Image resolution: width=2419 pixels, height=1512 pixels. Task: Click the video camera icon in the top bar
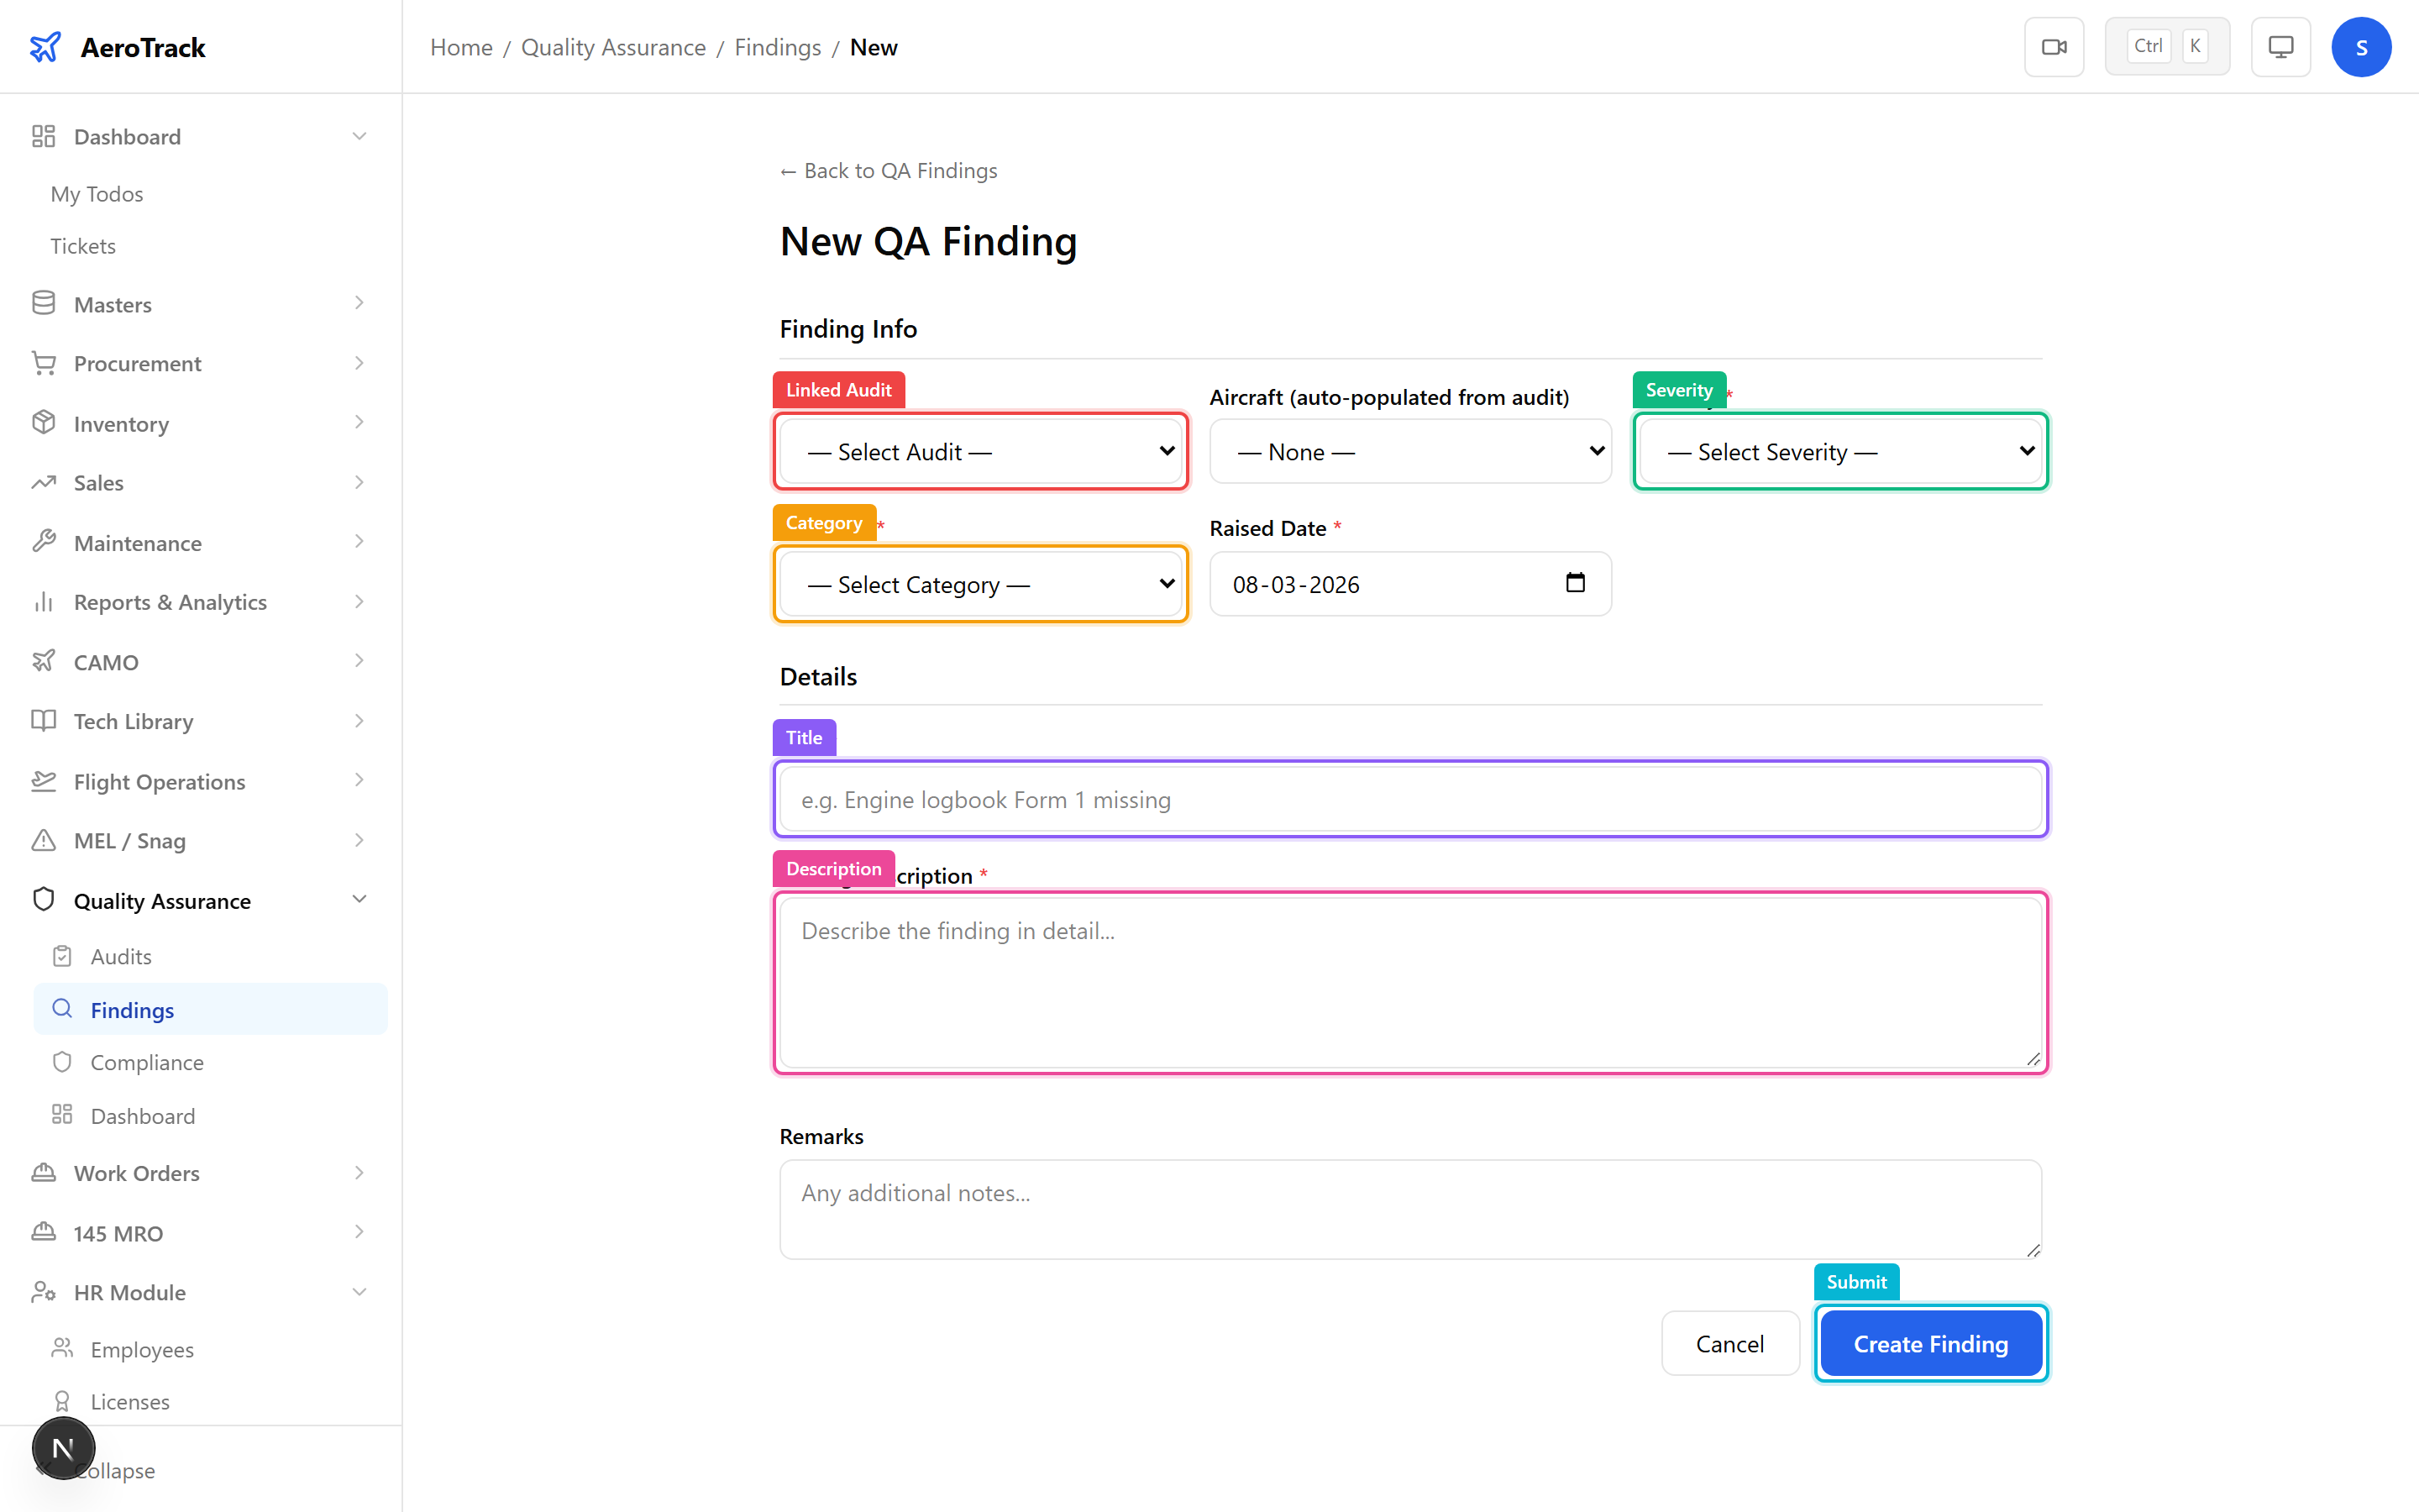(2054, 46)
